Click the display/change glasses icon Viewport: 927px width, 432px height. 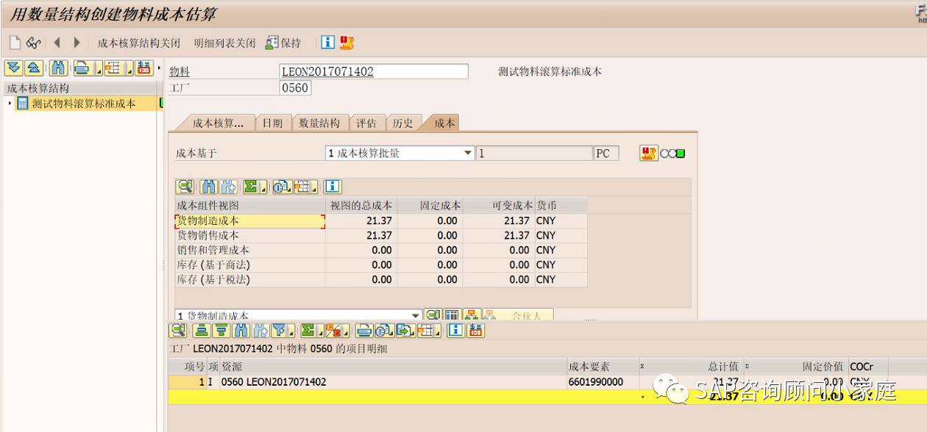(34, 43)
